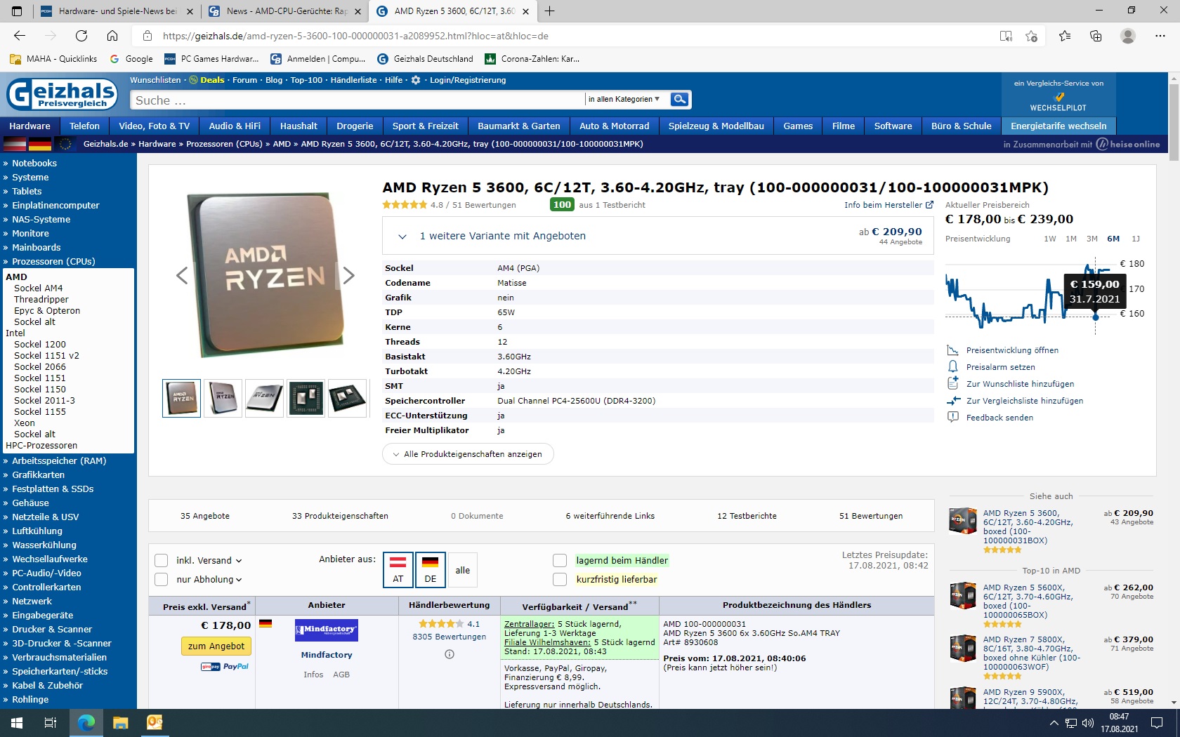1180x737 pixels.
Task: Toggle the AT Austria vendor filter
Action: tap(398, 569)
